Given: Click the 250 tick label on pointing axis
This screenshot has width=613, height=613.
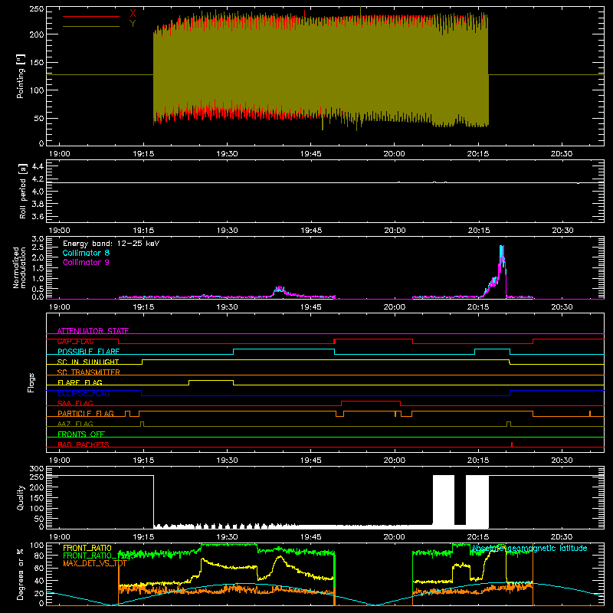Looking at the screenshot, I should click(x=37, y=9).
